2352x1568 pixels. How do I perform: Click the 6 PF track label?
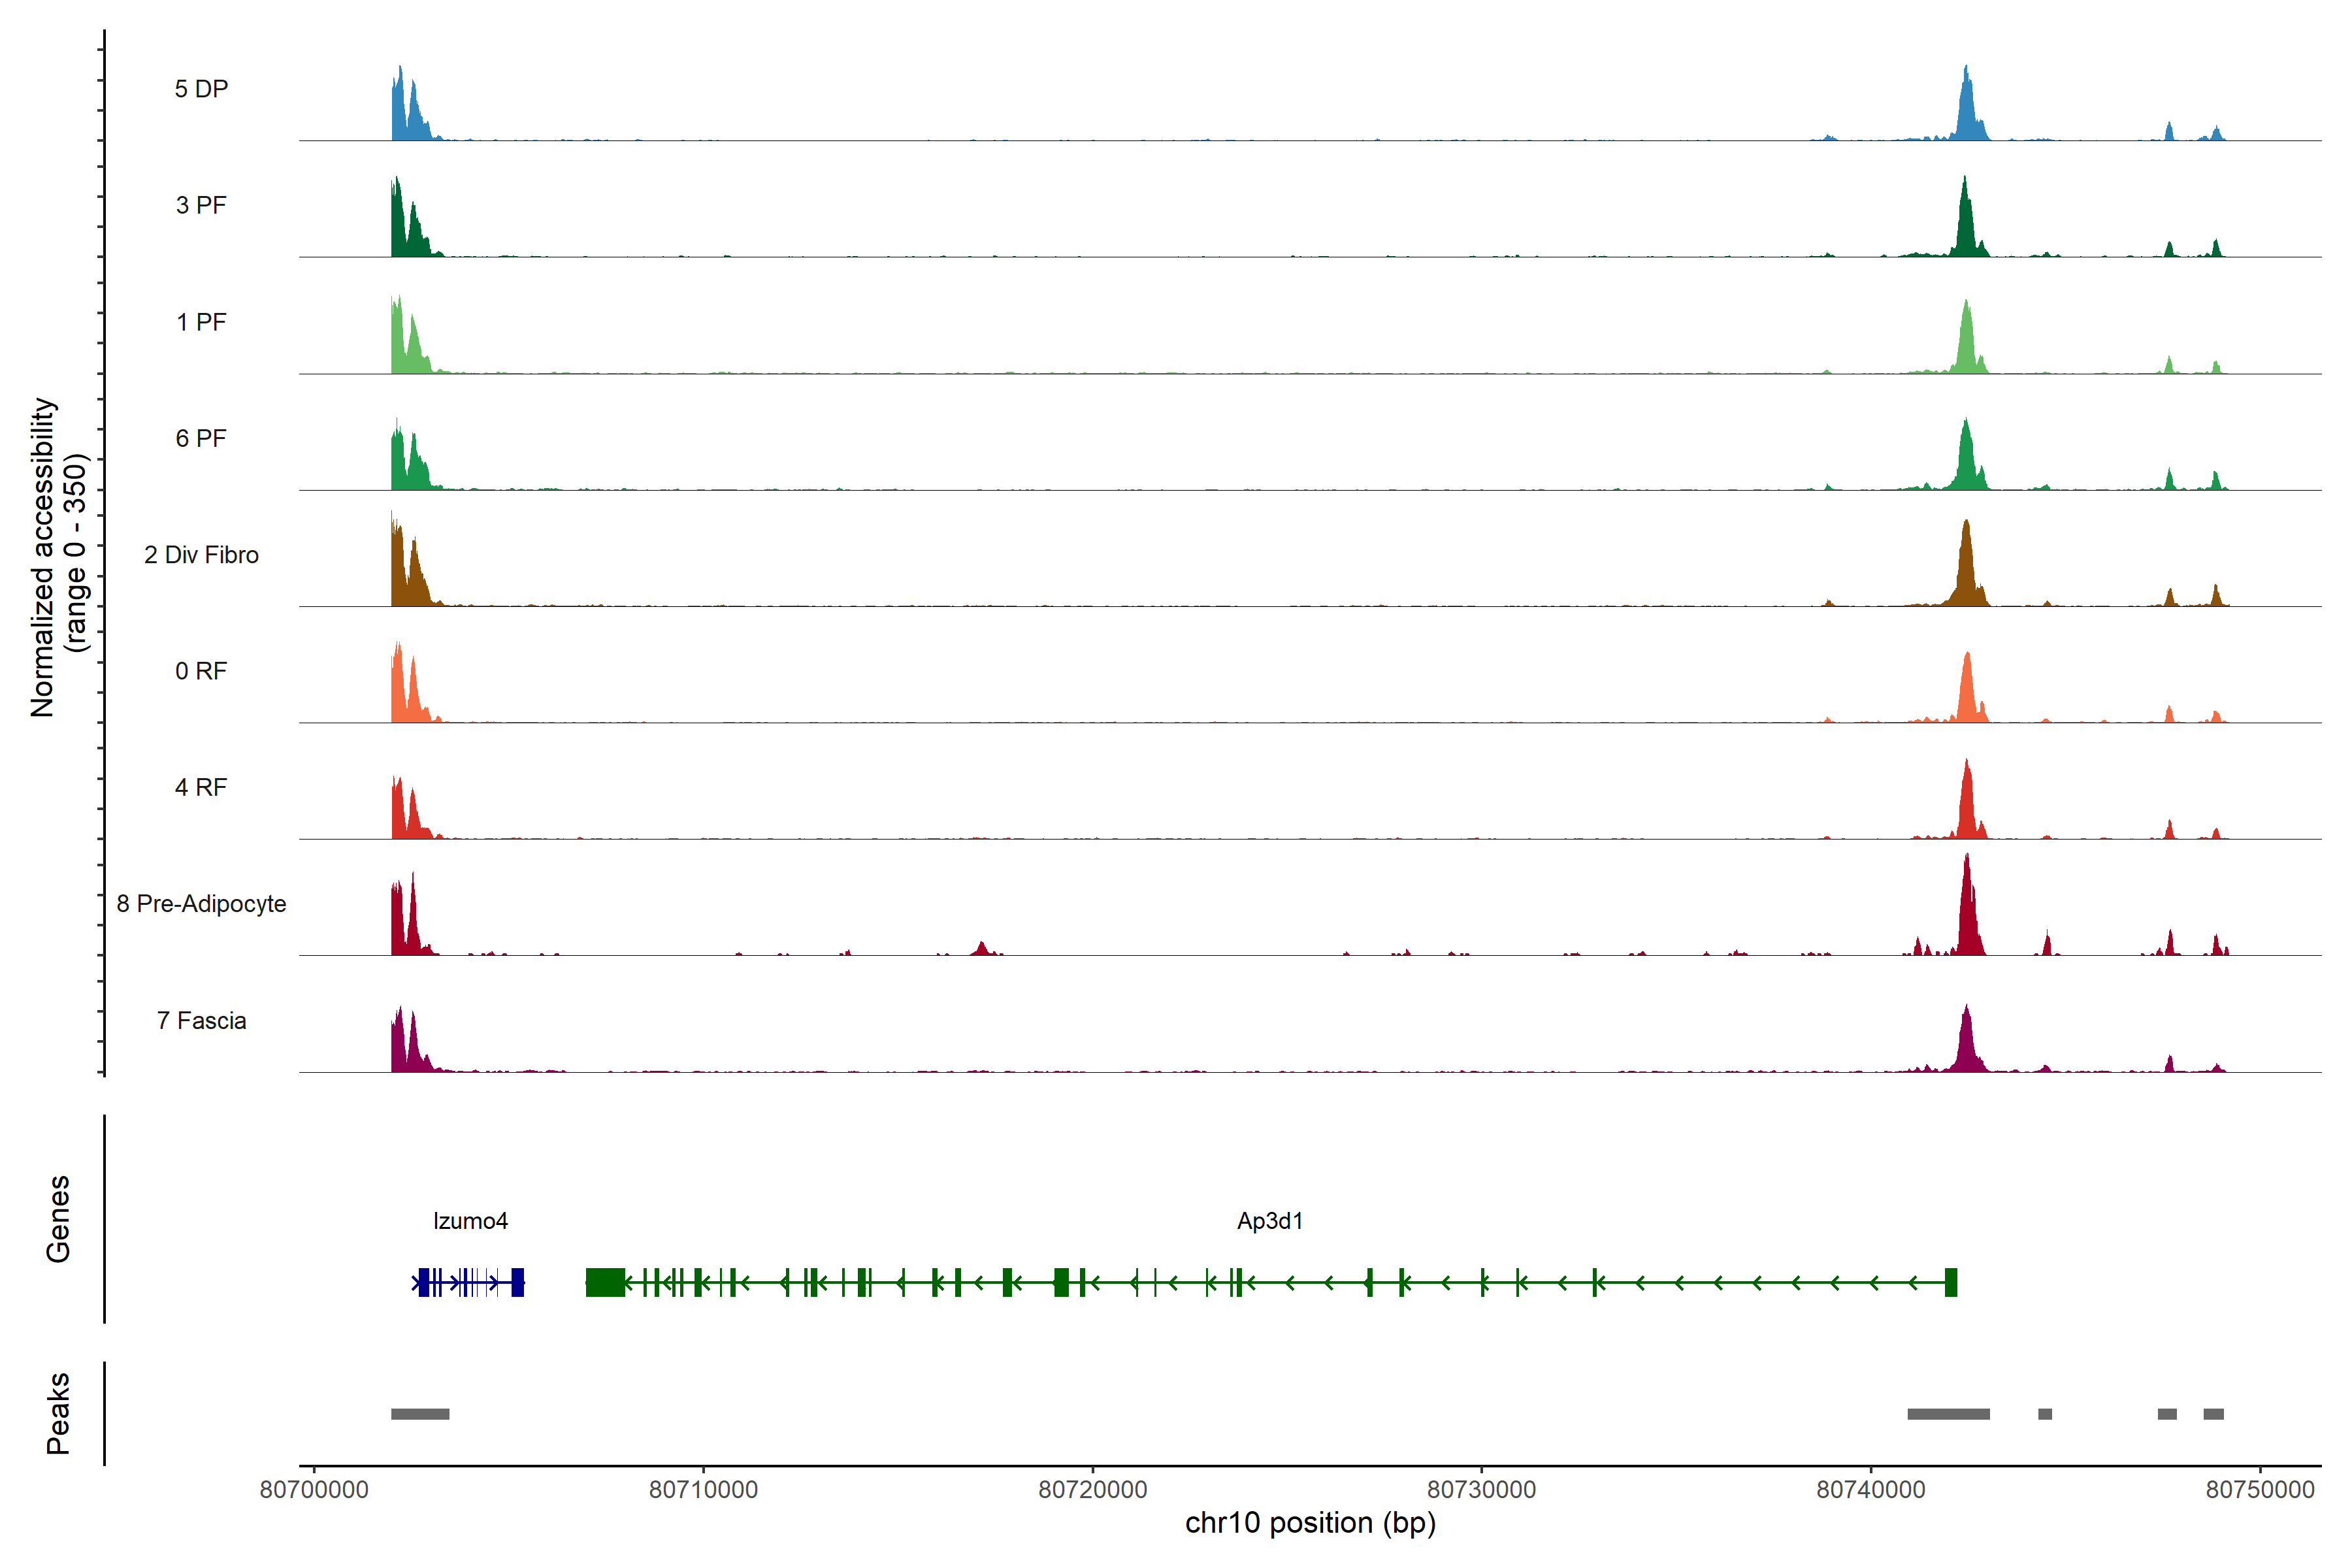point(201,438)
